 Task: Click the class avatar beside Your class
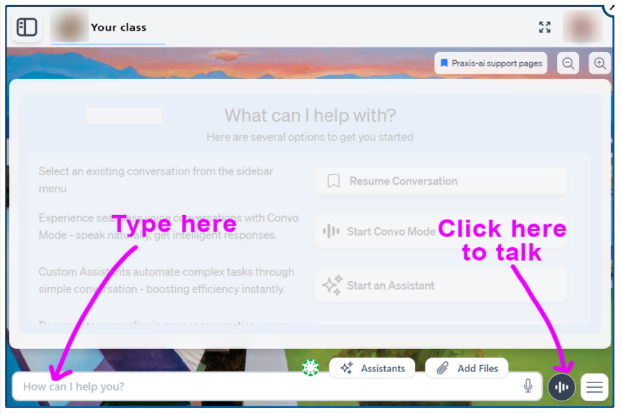coord(70,26)
